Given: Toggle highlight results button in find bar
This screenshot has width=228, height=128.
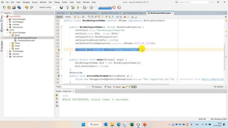Looking at the screenshot, I should (132, 87).
